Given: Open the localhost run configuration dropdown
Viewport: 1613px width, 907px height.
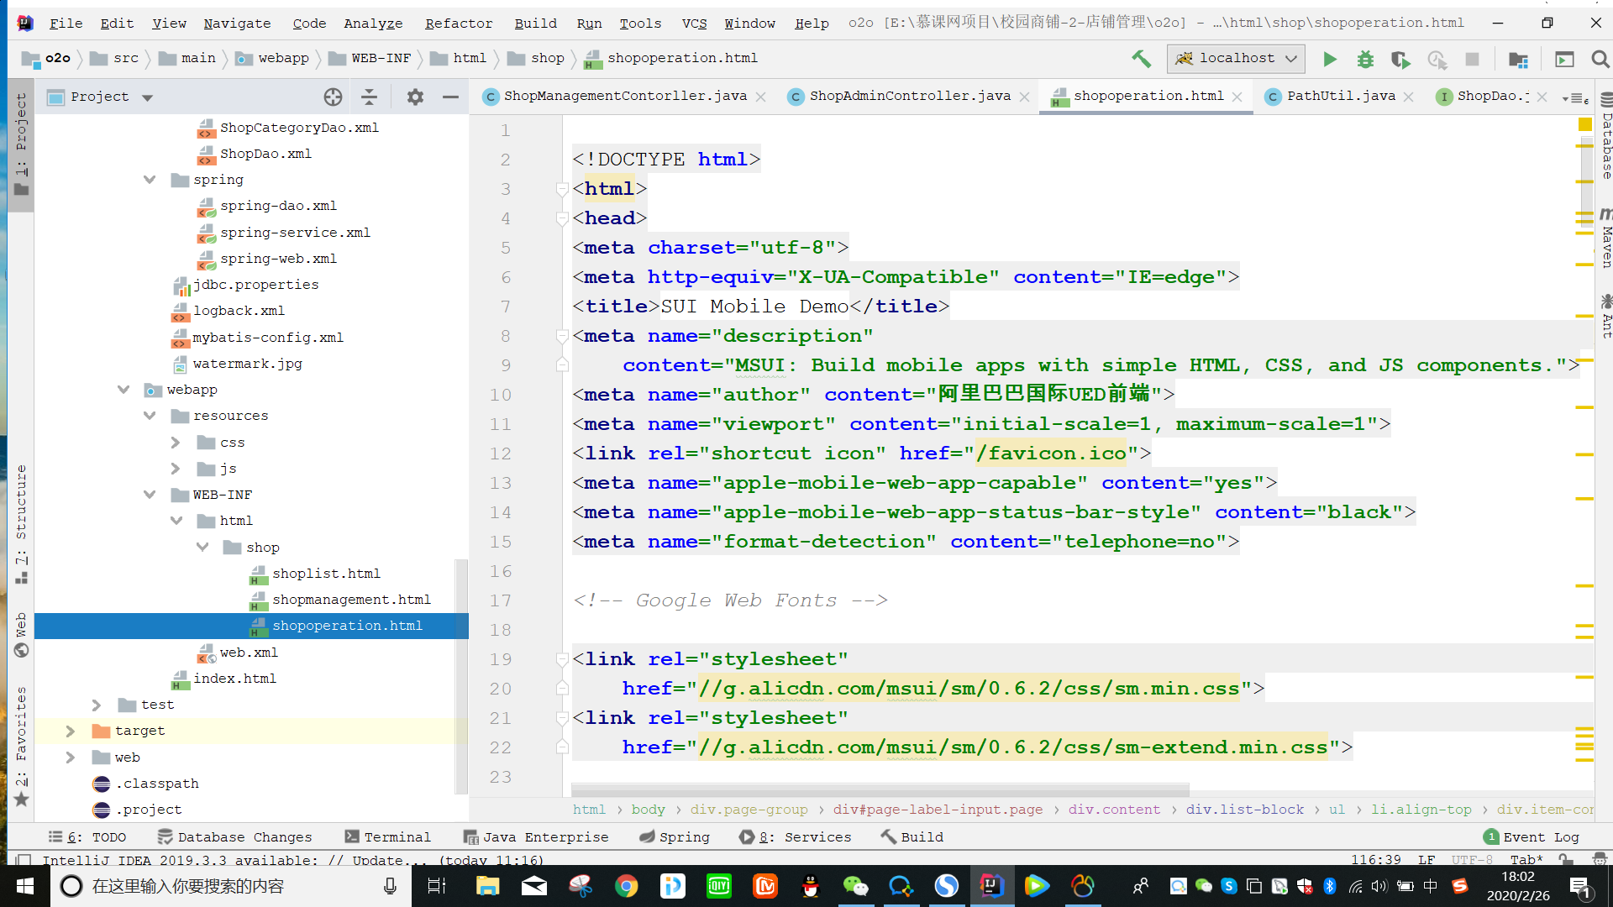Looking at the screenshot, I should pos(1236,59).
